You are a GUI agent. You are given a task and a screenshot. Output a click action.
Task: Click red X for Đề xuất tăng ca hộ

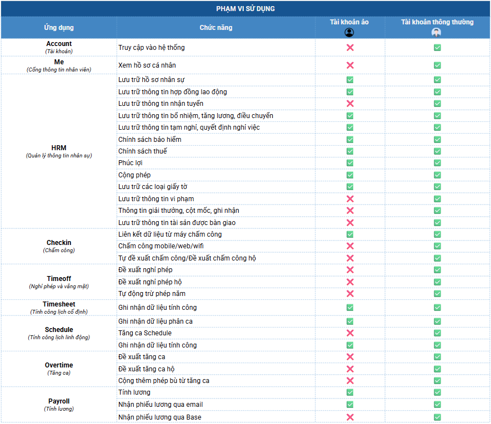350,369
